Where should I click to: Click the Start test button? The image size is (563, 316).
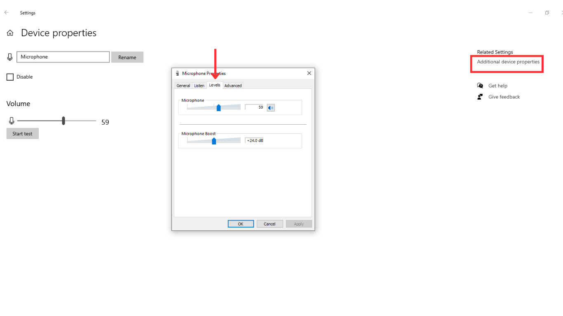(23, 134)
